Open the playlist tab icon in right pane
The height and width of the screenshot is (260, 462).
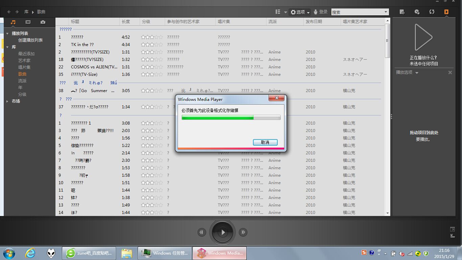[402, 12]
